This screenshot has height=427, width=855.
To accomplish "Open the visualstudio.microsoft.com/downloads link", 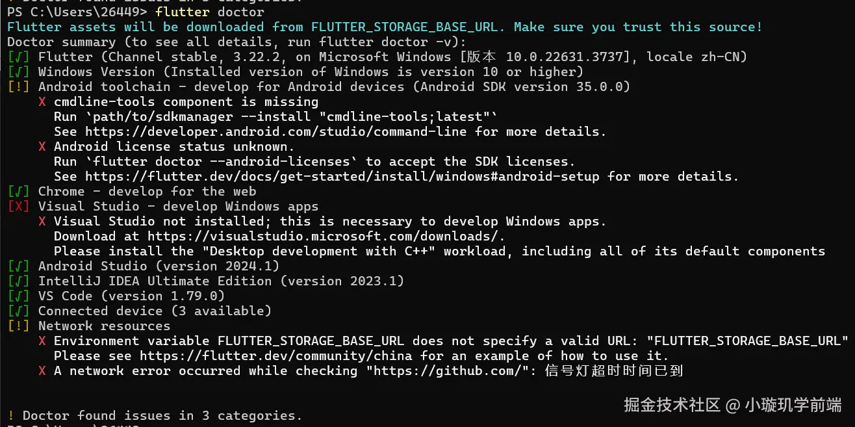I will (x=326, y=237).
